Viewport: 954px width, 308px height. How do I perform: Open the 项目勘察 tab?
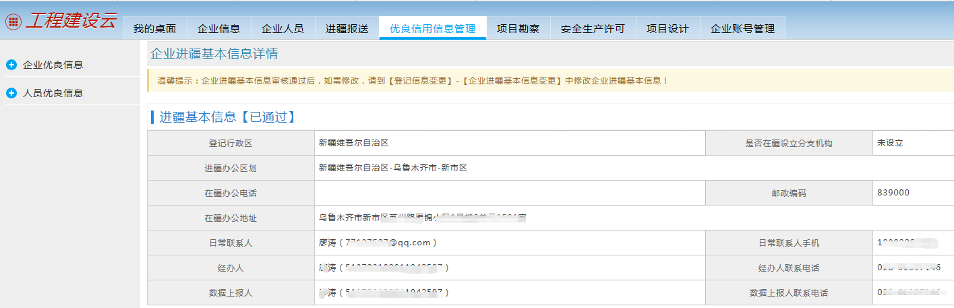pyautogui.click(x=518, y=28)
